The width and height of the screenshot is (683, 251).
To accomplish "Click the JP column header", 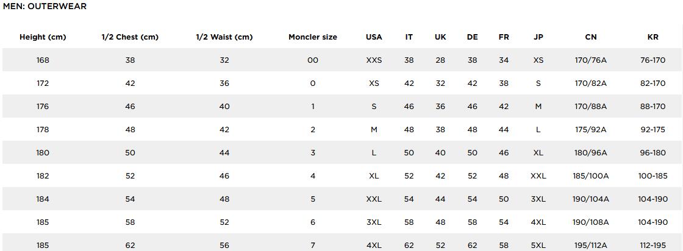I will [538, 37].
